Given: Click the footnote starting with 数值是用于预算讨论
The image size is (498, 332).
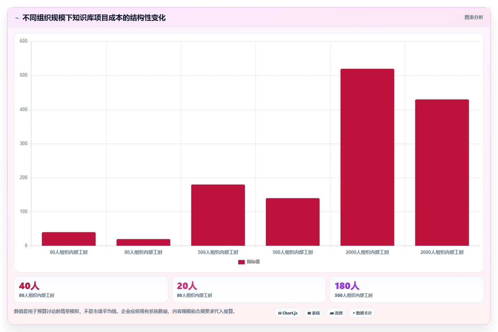Looking at the screenshot, I should (125, 311).
